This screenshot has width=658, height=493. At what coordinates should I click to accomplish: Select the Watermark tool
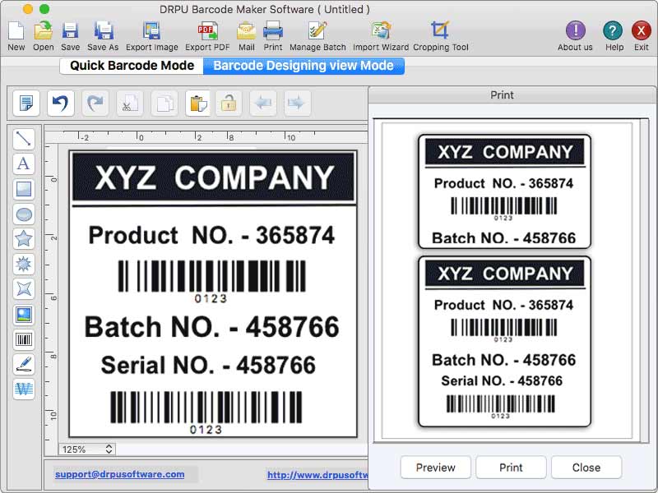(24, 388)
